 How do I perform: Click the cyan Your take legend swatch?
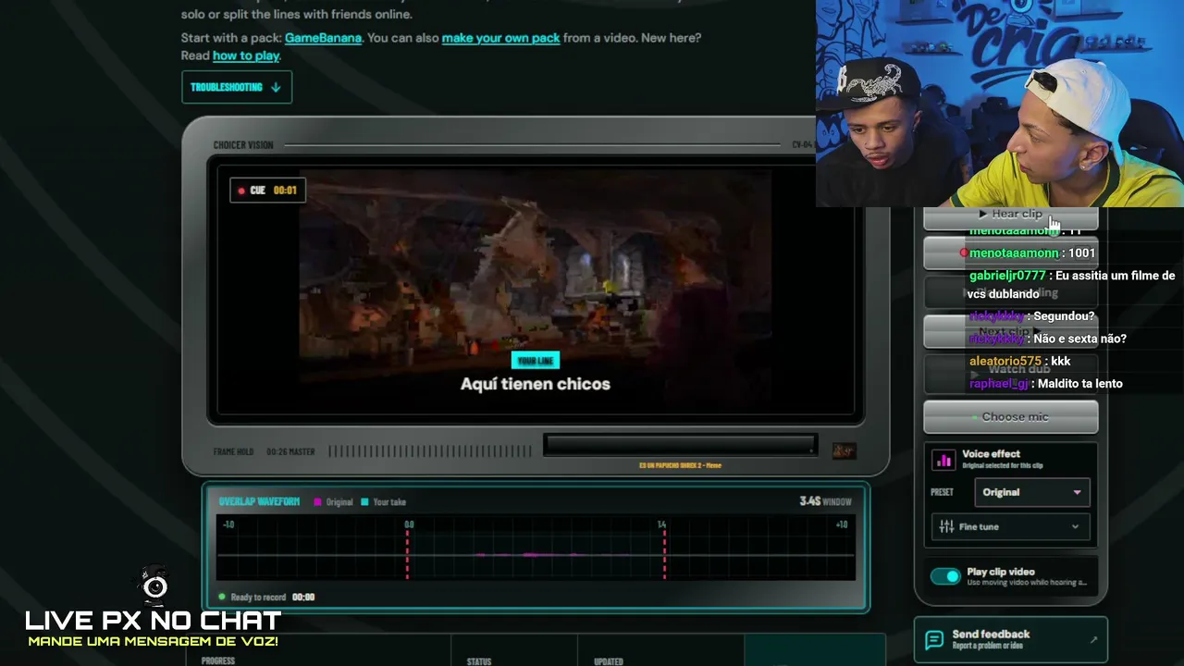tap(364, 502)
